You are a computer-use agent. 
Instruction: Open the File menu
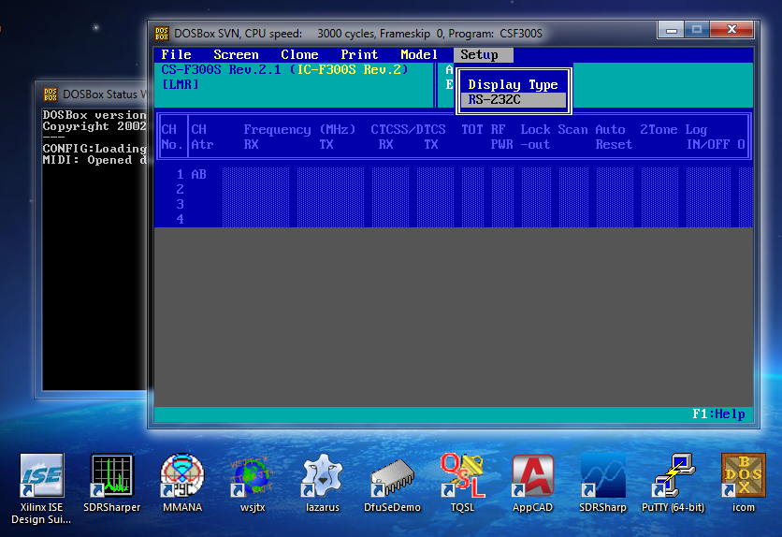coord(176,55)
